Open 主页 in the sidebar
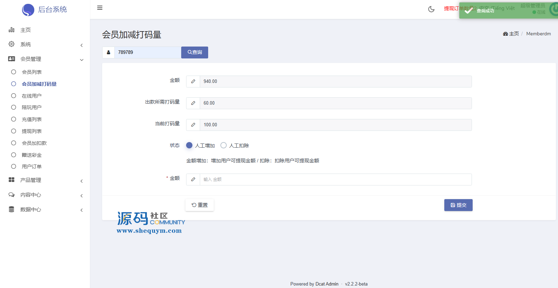The width and height of the screenshot is (558, 288). [26, 30]
